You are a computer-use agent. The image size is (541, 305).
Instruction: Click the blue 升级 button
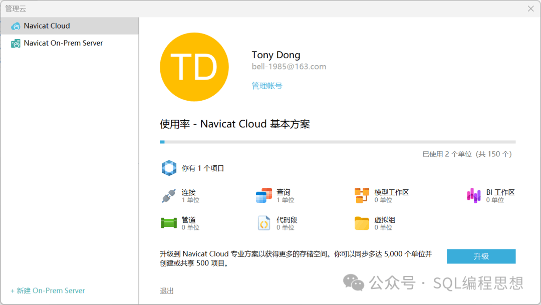(481, 256)
